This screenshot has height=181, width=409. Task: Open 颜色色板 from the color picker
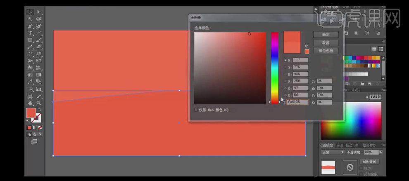coord(326,51)
